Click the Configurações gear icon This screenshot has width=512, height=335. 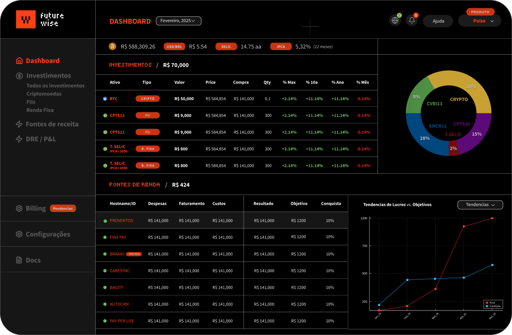[x=19, y=234]
